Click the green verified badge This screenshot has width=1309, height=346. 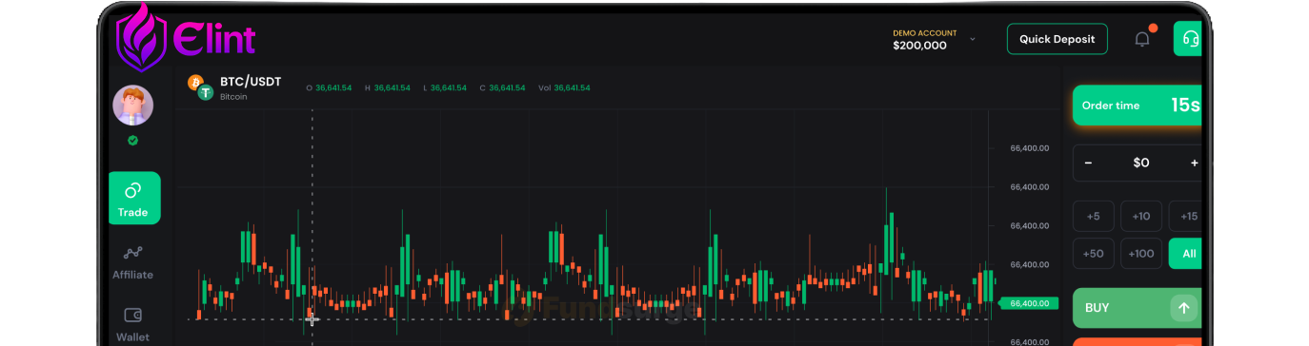133,141
